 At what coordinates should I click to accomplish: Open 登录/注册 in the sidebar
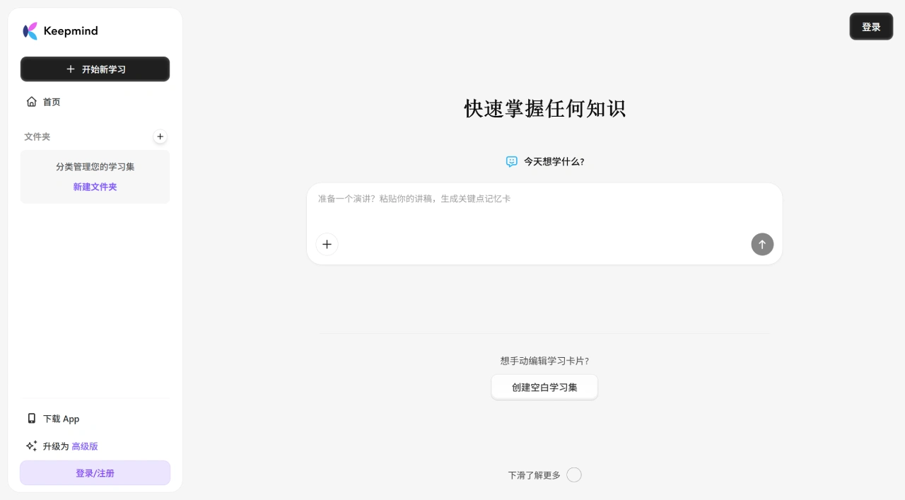95,473
